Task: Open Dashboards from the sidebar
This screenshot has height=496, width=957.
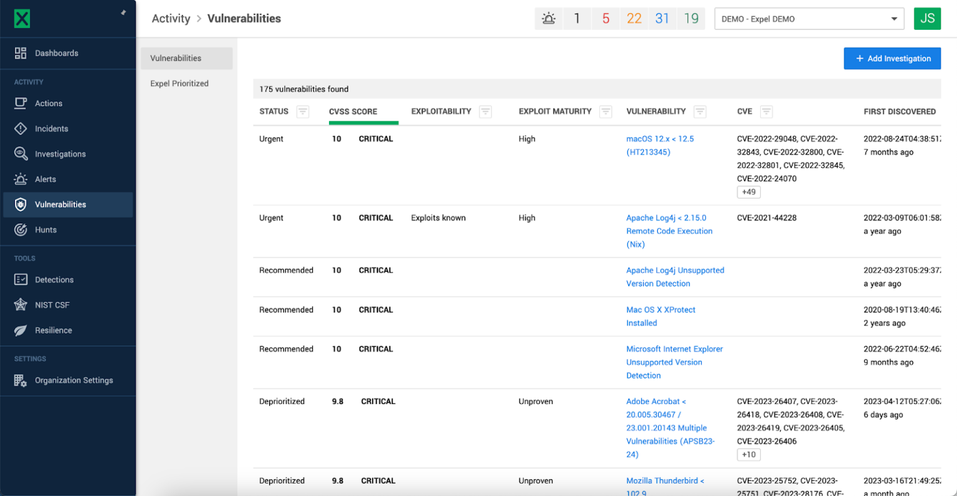Action: pyautogui.click(x=56, y=54)
